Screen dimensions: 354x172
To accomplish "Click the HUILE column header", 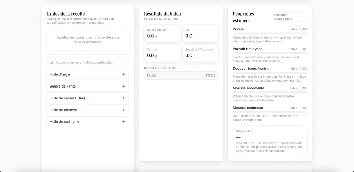I will pos(151,75).
